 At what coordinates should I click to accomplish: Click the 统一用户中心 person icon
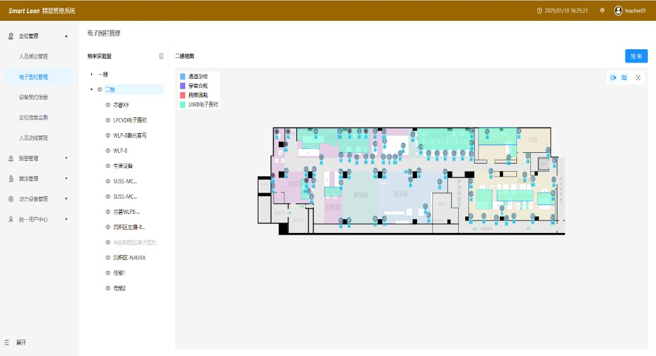[11, 220]
